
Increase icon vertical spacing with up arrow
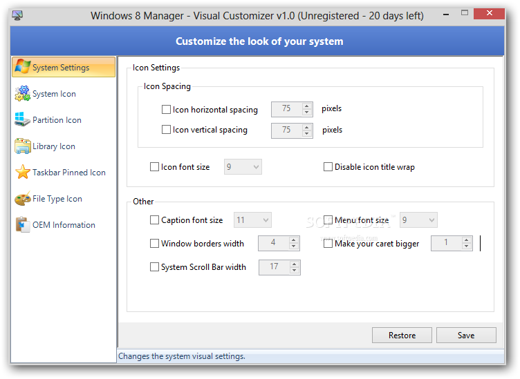[x=307, y=128]
